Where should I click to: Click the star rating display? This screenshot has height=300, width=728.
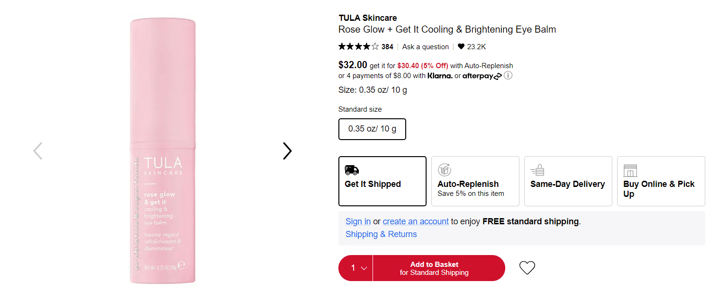[x=359, y=46]
